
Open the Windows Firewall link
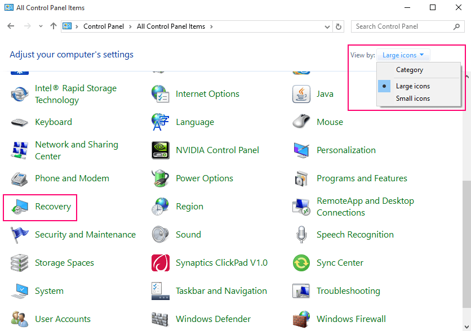[351, 319]
